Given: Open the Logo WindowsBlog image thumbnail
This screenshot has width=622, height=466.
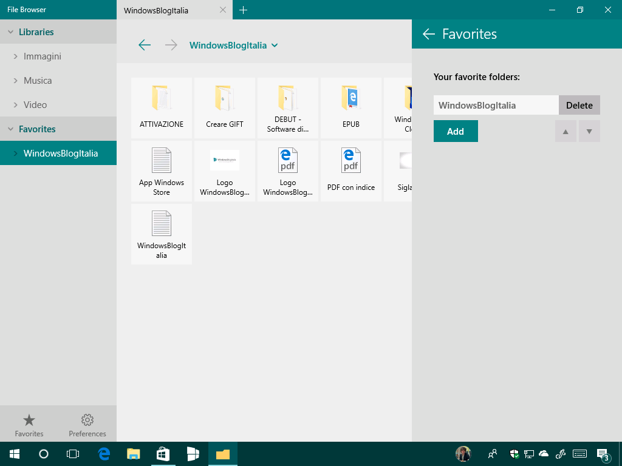Looking at the screenshot, I should click(x=225, y=171).
